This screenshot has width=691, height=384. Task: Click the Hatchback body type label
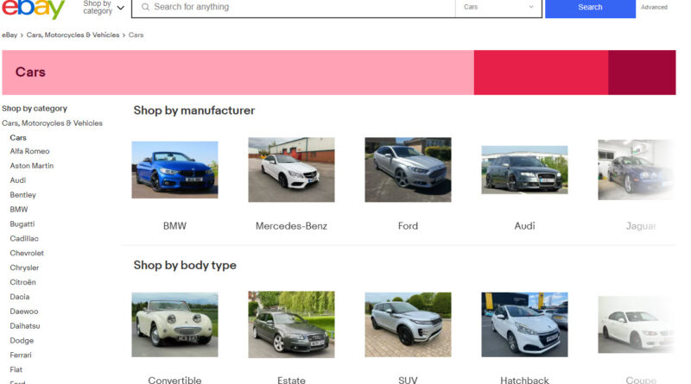tap(524, 380)
